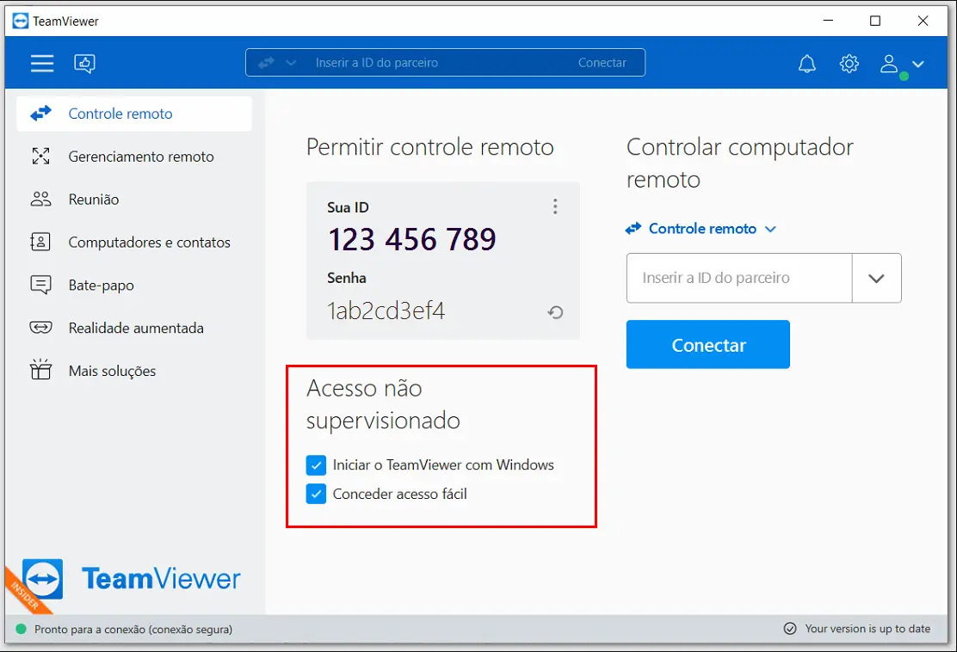957x652 pixels.
Task: Expand the Controle remoto mode dropdown
Action: click(701, 229)
